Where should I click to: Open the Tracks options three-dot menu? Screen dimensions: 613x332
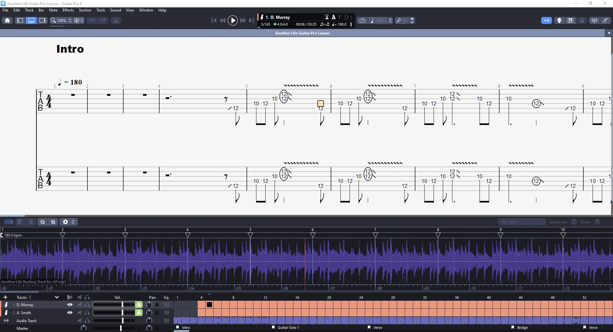30,297
